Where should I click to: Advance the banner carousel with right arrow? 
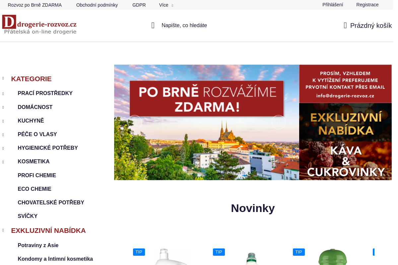(x=279, y=122)
